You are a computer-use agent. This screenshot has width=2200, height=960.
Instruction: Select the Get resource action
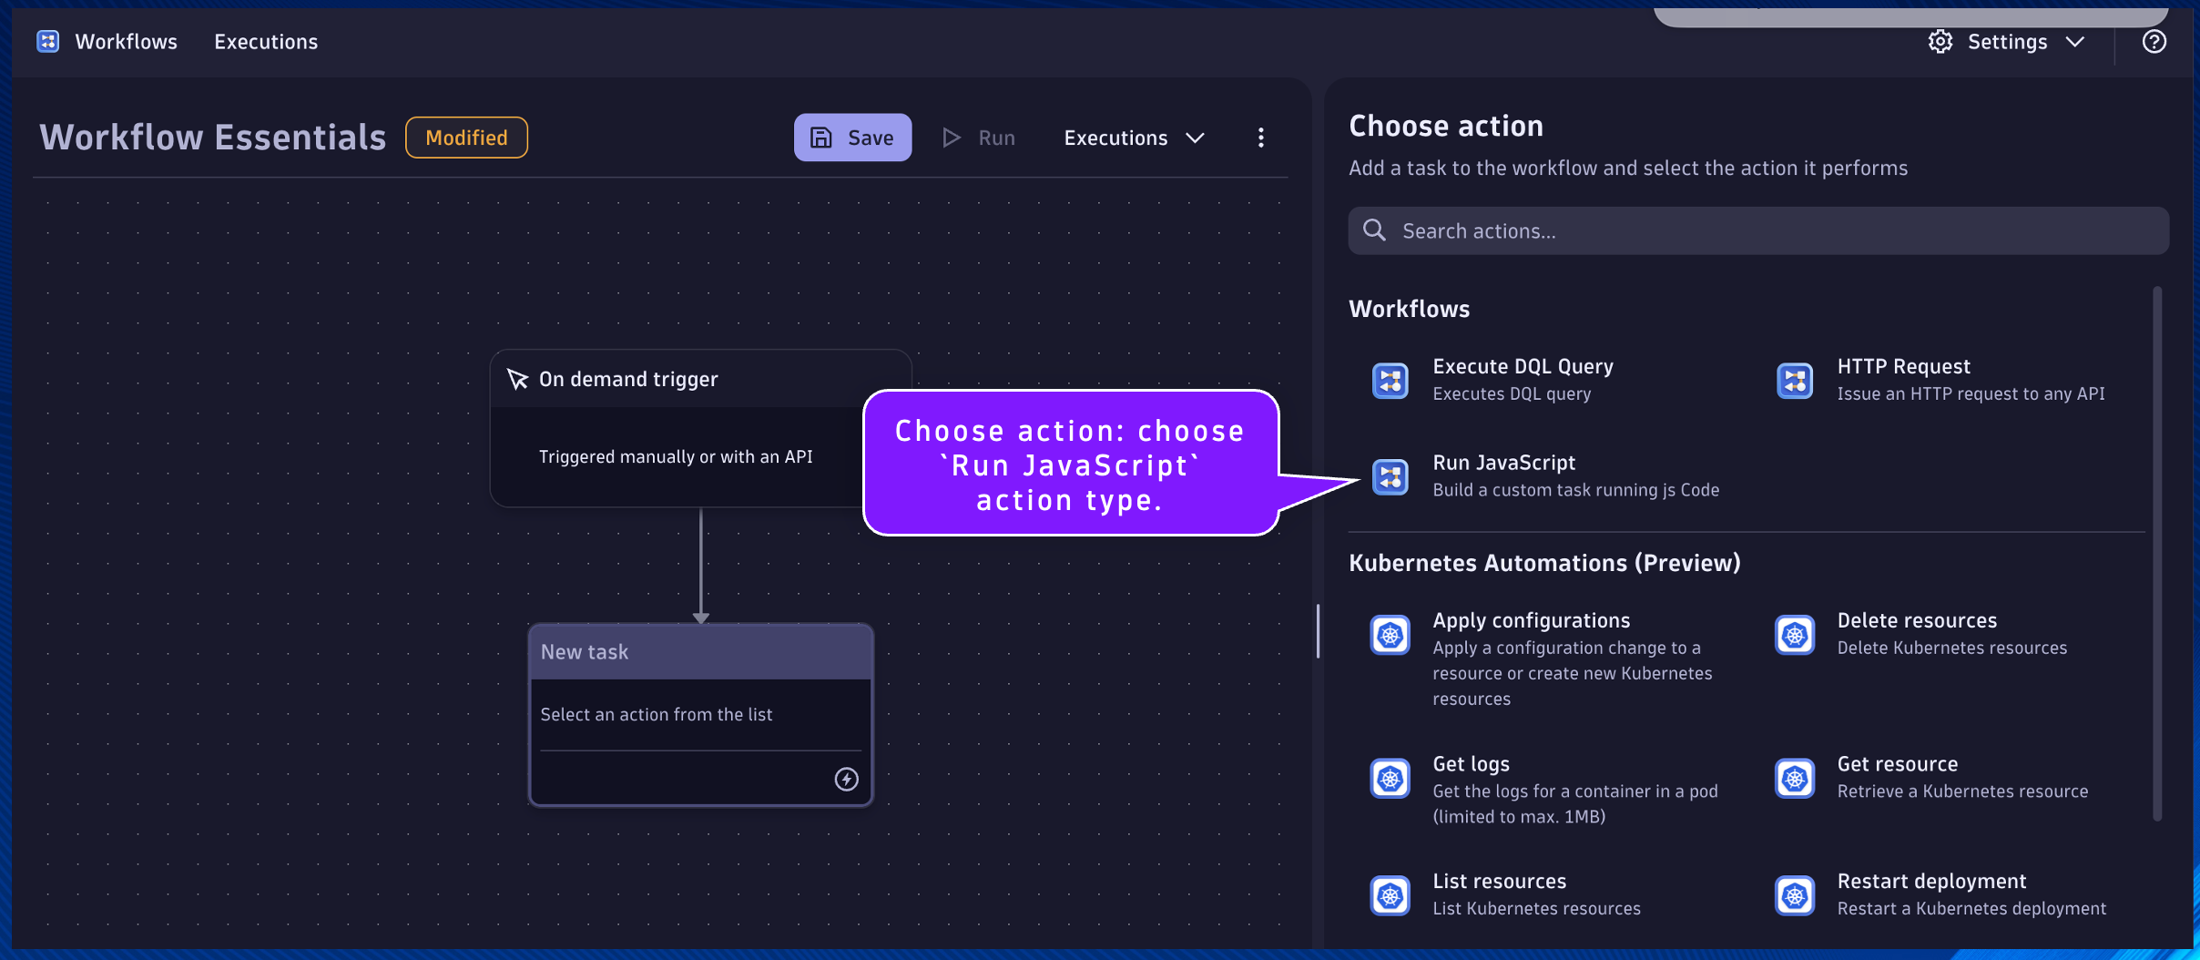(1962, 778)
